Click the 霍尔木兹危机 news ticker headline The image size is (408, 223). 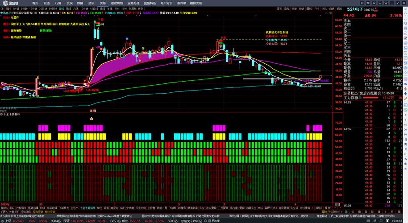[x=181, y=216]
